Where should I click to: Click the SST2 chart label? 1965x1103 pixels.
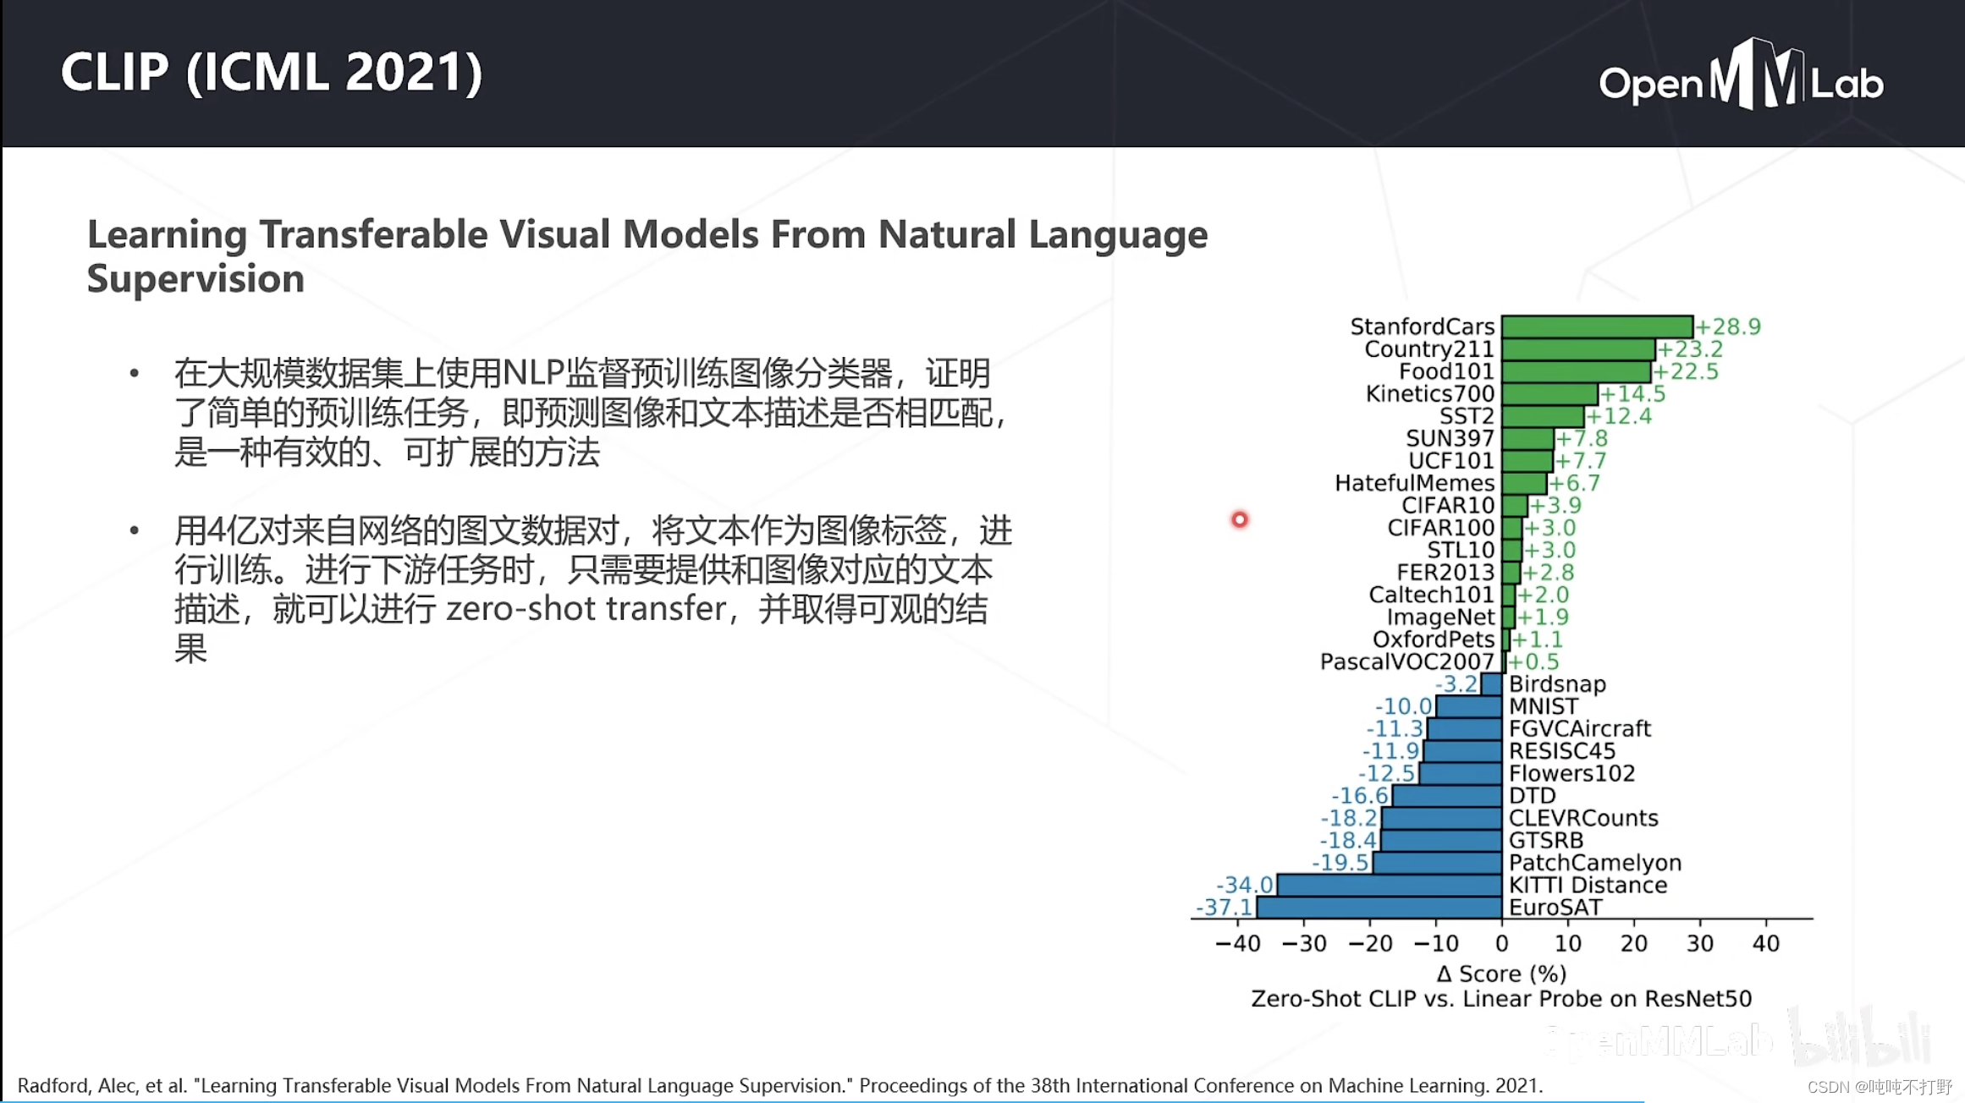[x=1467, y=416]
